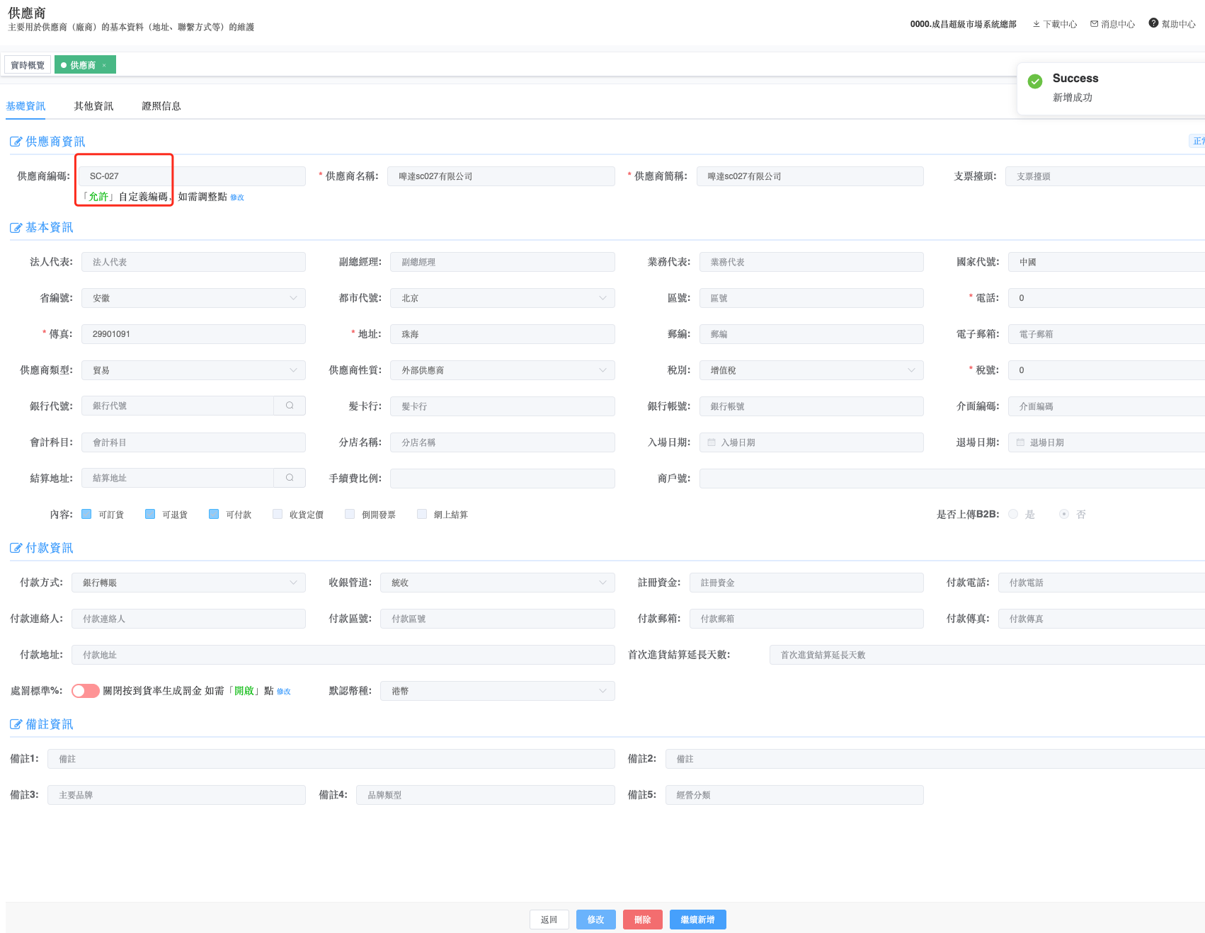Click the edit icon beside 供應商資訊 heading
Screen dimensions: 1205x933
point(16,142)
